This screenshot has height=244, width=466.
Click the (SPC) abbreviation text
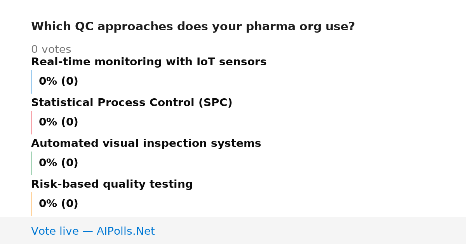216,103
